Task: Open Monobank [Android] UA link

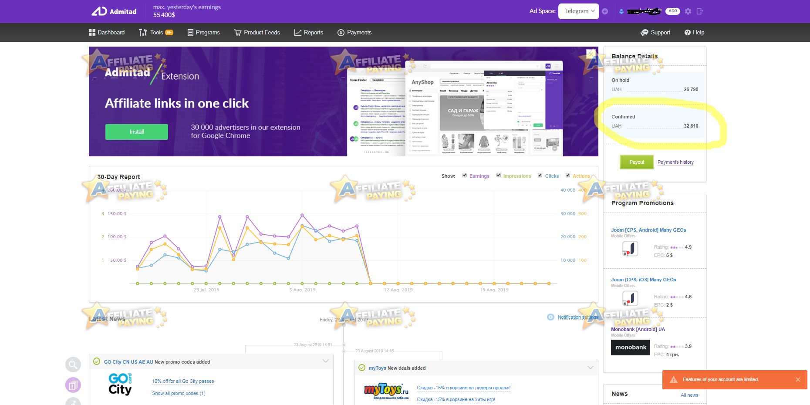Action: click(638, 329)
